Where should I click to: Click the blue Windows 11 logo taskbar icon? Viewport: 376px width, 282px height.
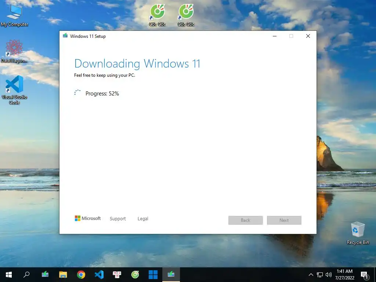click(153, 275)
